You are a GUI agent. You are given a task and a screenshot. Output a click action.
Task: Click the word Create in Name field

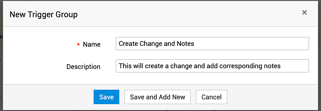(x=128, y=44)
